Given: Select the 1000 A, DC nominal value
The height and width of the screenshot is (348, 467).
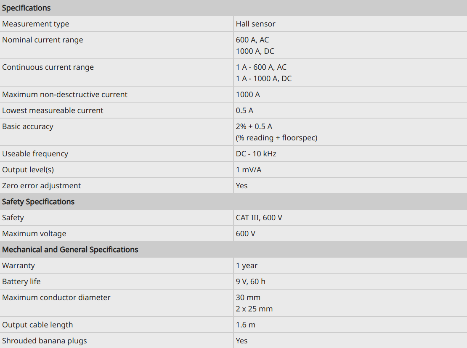Looking at the screenshot, I should click(x=255, y=51).
